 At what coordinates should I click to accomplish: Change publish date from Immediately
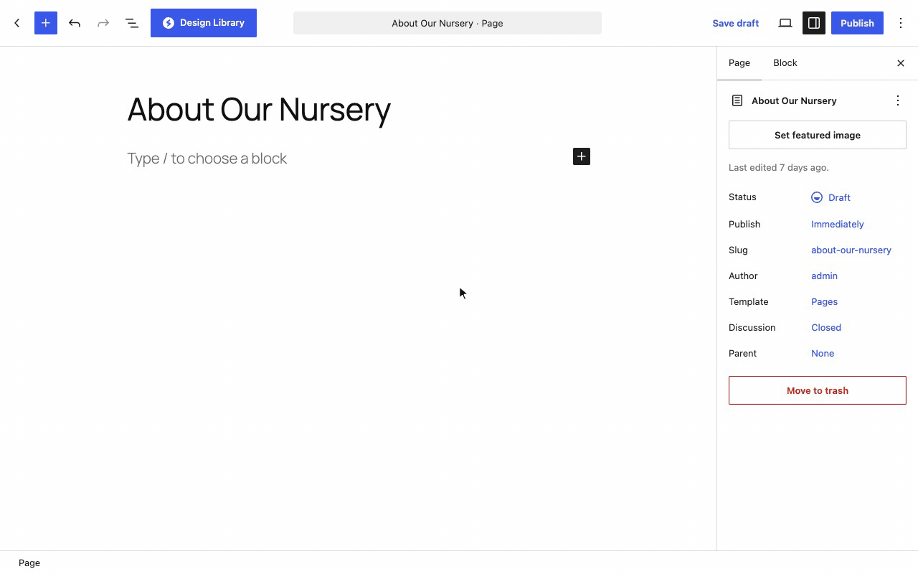point(838,224)
